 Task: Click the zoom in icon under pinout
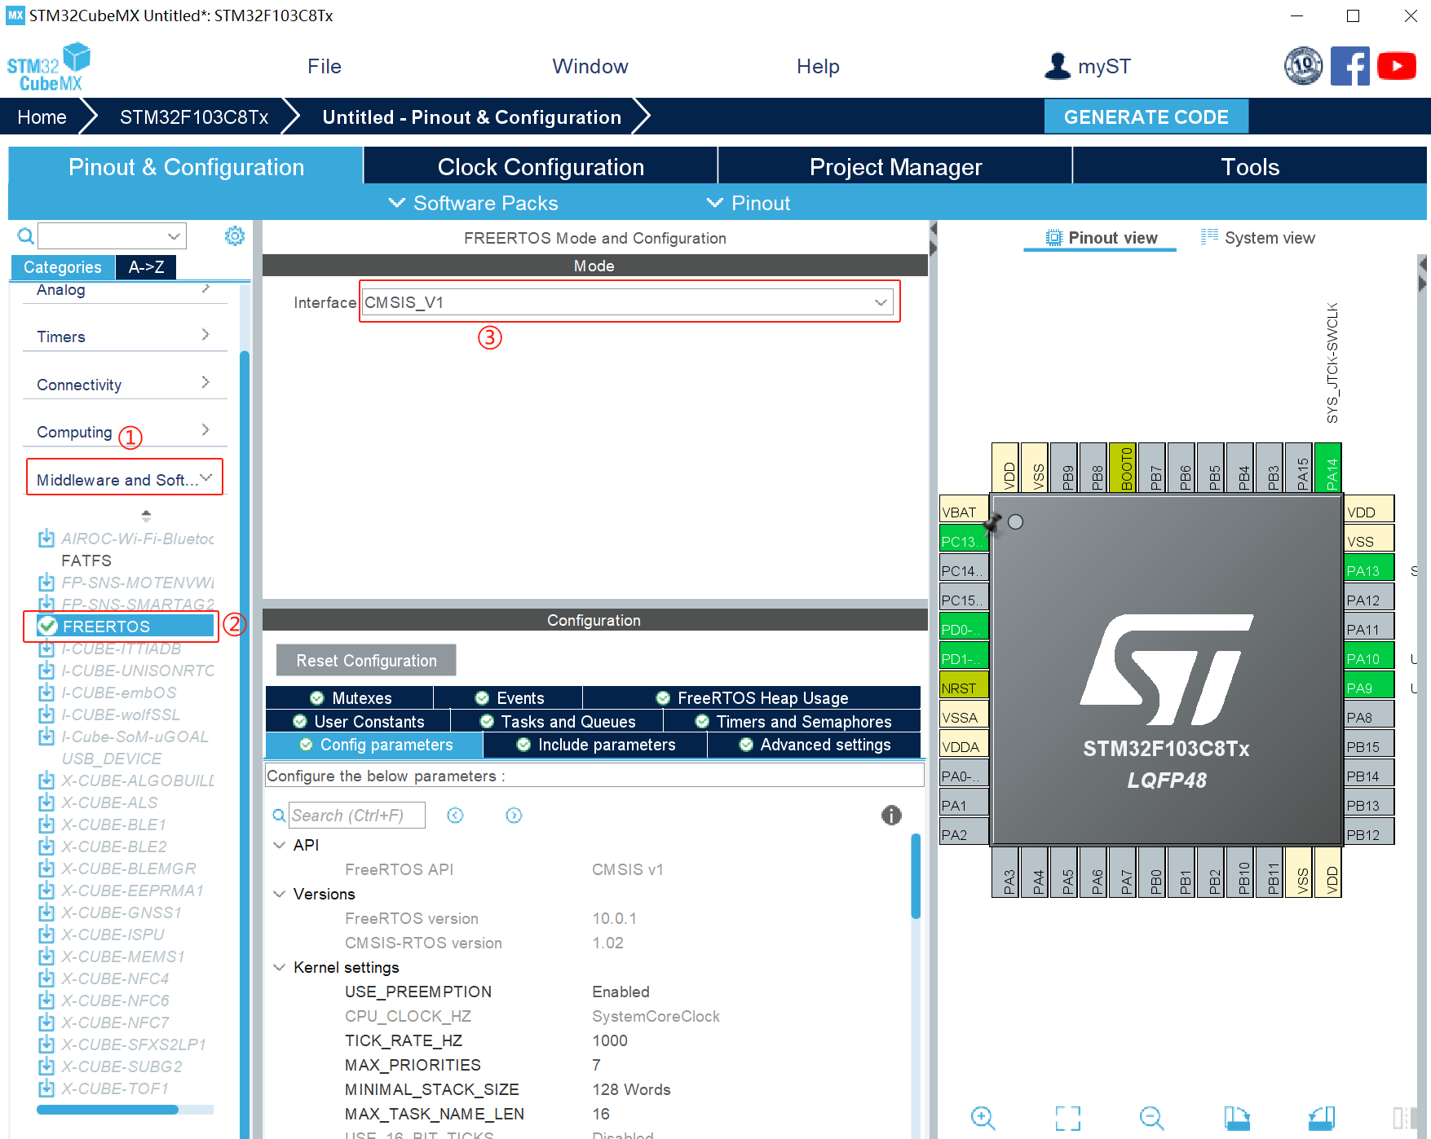point(983,1118)
